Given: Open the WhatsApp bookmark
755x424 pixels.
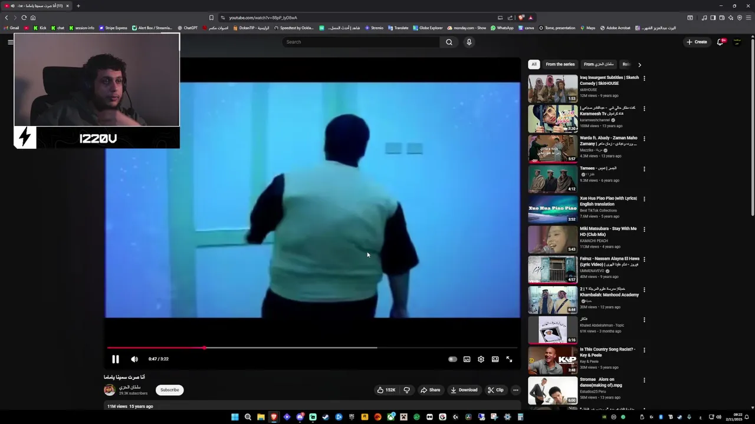Looking at the screenshot, I should [502, 28].
